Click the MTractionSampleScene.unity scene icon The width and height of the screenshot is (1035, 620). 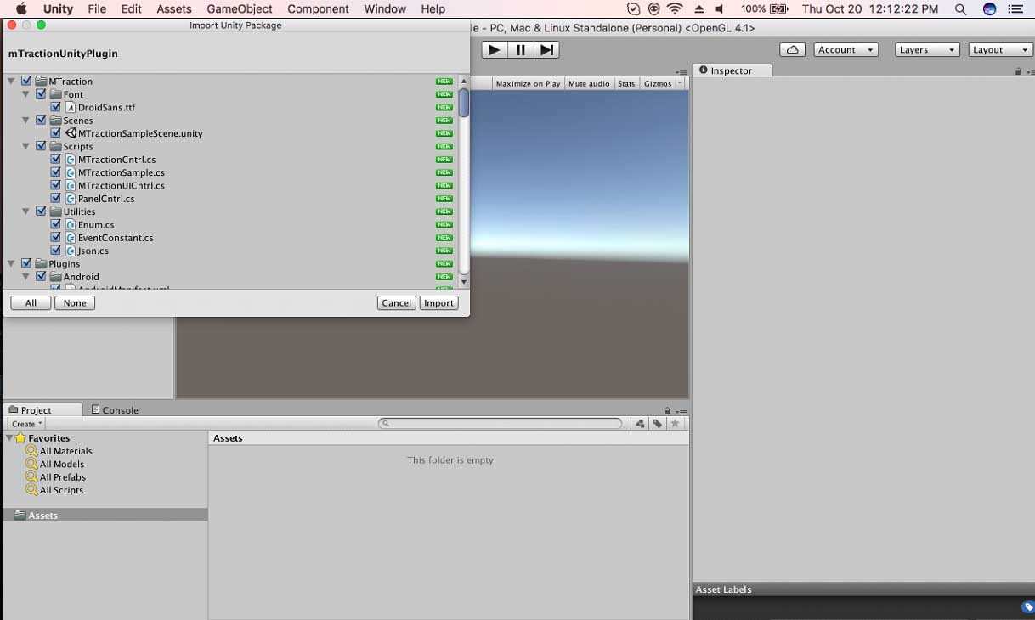71,133
